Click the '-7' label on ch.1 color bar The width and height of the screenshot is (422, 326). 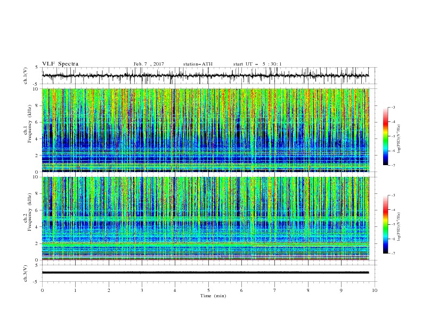point(393,166)
